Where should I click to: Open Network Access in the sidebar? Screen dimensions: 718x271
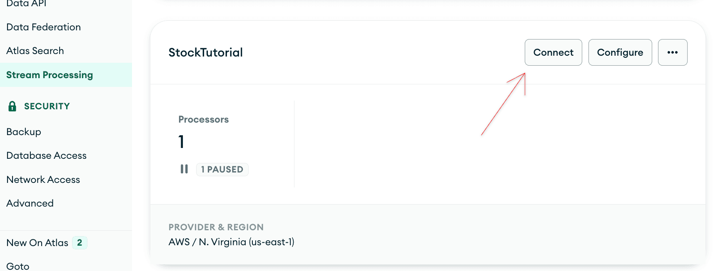click(43, 180)
